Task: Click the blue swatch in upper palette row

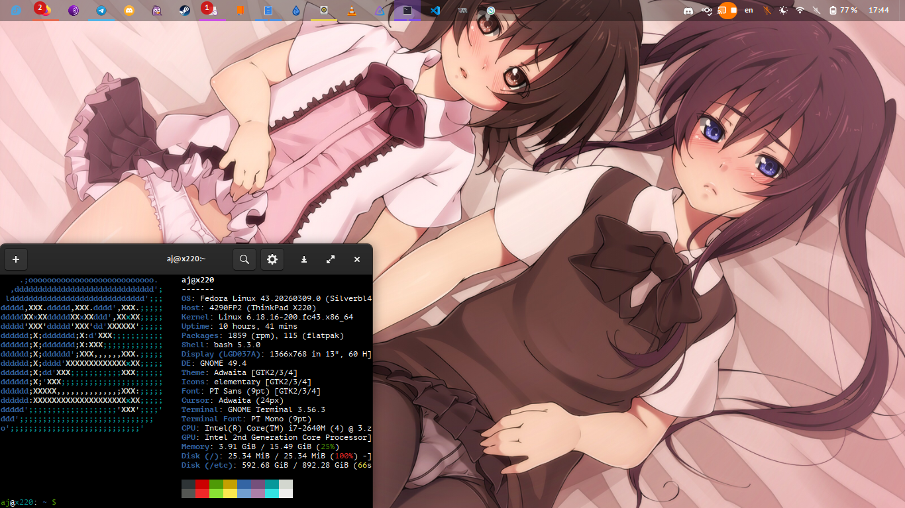Action: point(244,485)
